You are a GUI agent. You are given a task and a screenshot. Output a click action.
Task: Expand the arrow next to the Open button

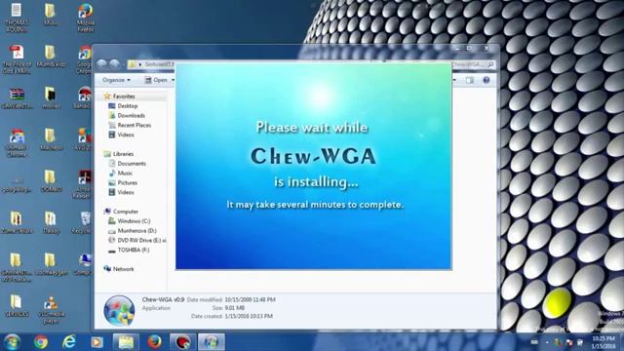pyautogui.click(x=173, y=80)
